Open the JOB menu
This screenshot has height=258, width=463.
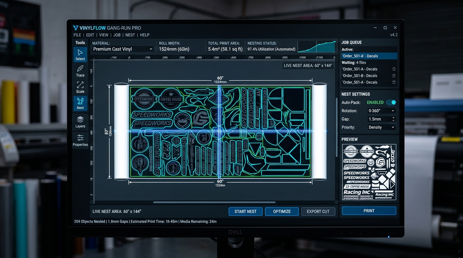pyautogui.click(x=117, y=35)
